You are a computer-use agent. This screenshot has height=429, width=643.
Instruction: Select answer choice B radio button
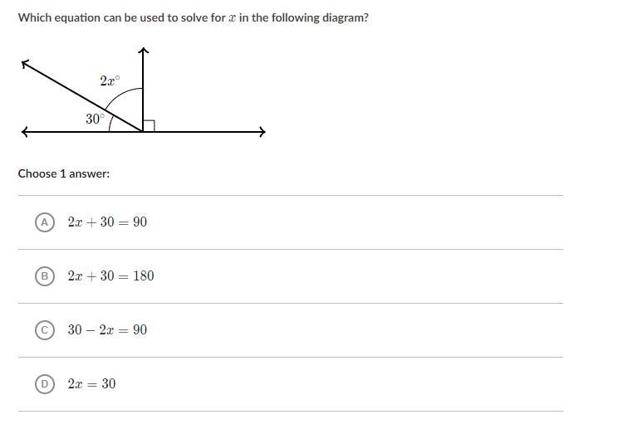(45, 276)
